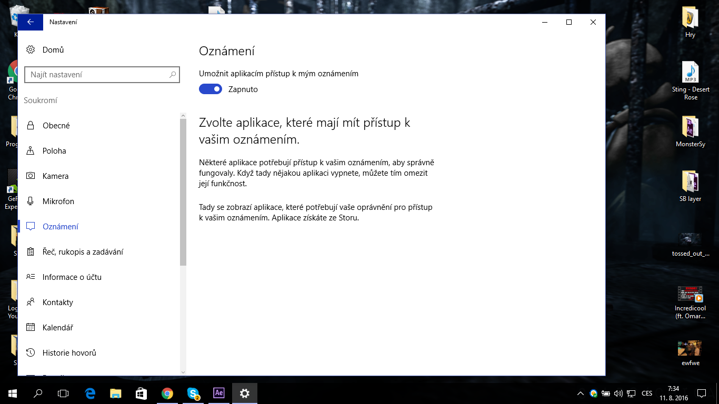Select the Řeč, rukopis a zadávání clipboard icon
Image resolution: width=719 pixels, height=404 pixels.
point(31,252)
